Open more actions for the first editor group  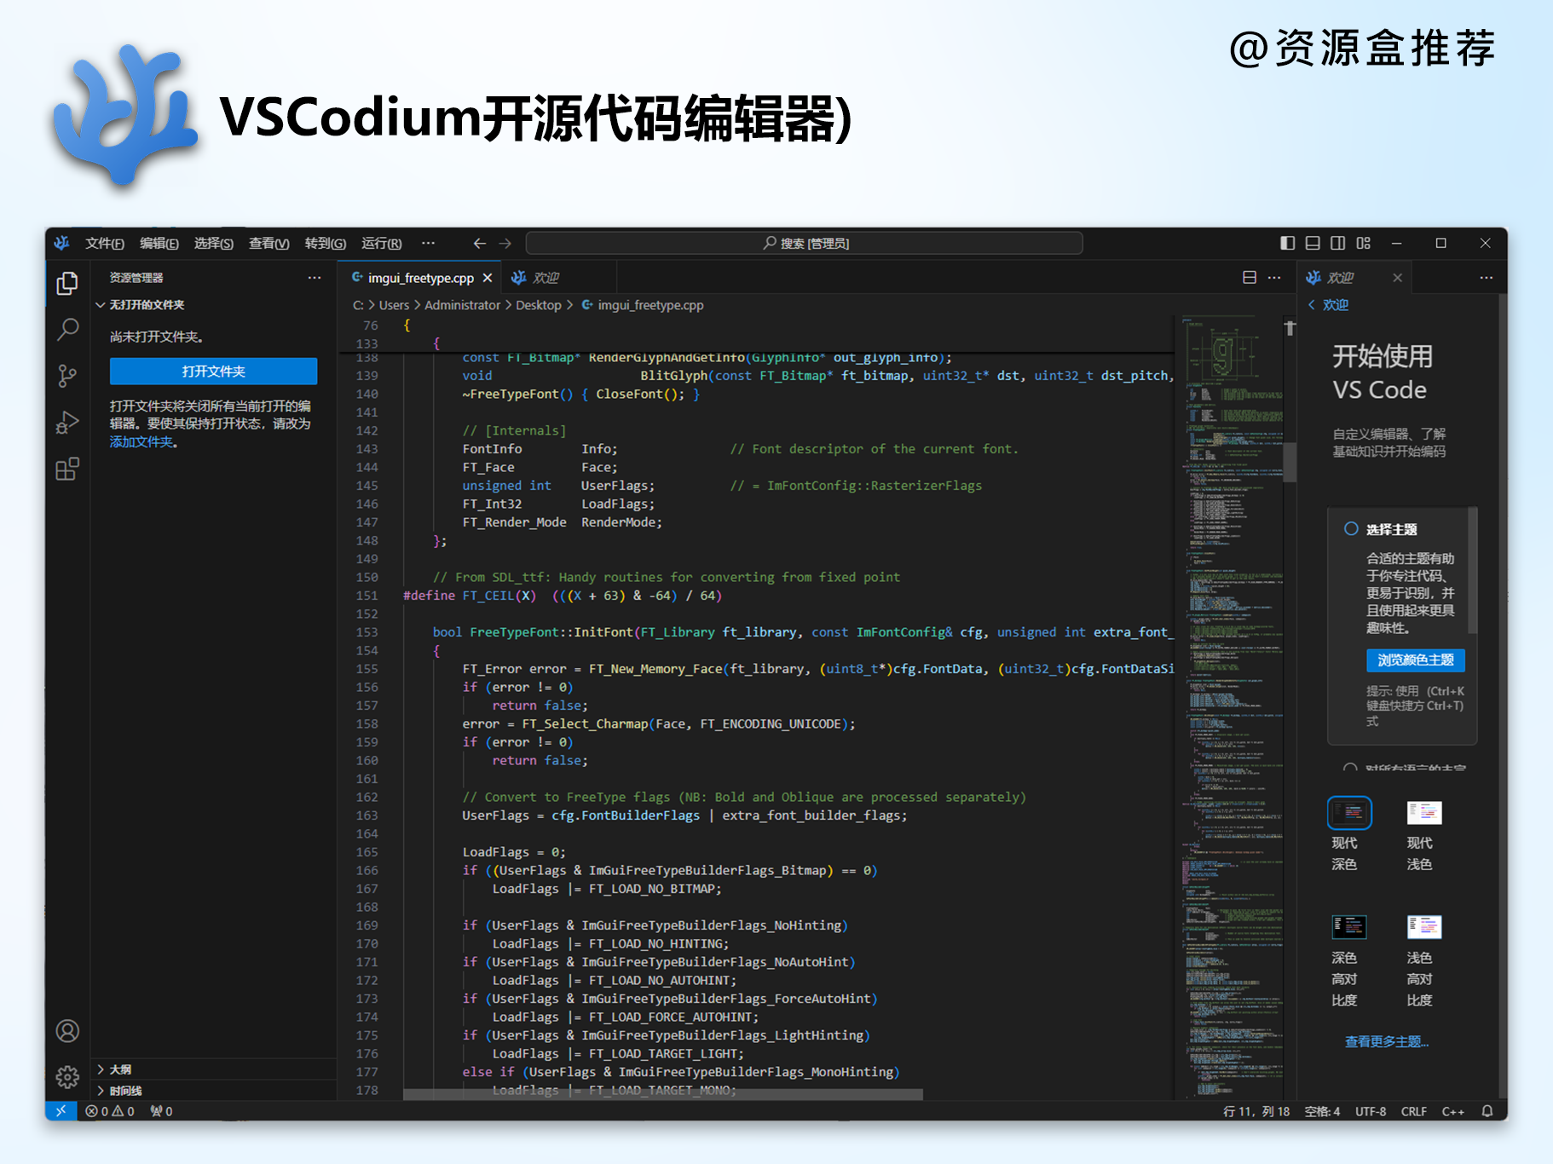click(x=1274, y=278)
